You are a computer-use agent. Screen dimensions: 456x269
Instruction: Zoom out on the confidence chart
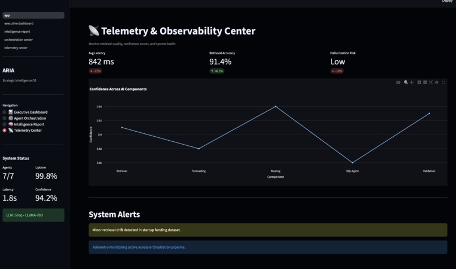[425, 83]
